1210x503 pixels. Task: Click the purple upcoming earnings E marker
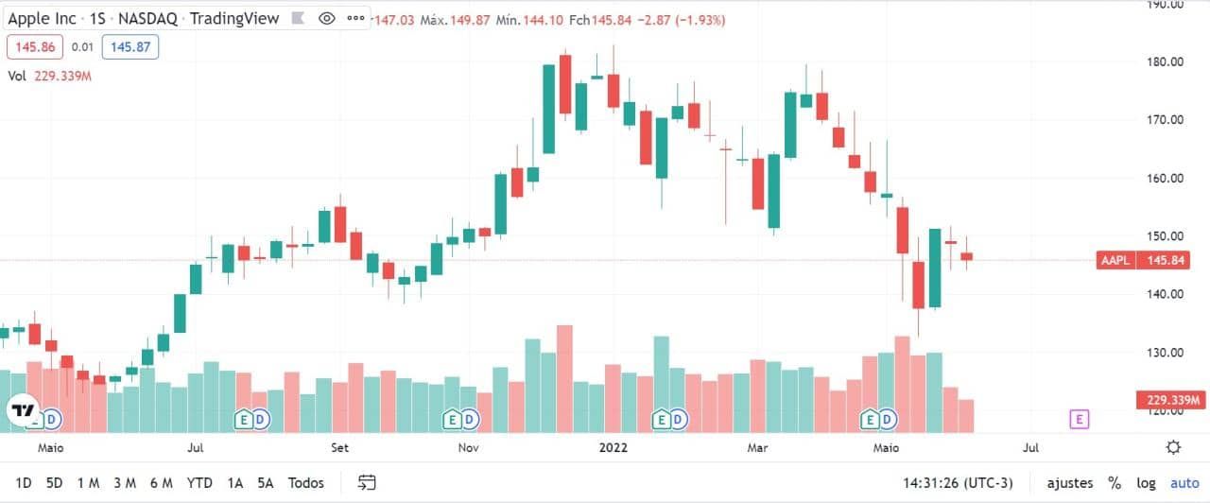click(1079, 418)
